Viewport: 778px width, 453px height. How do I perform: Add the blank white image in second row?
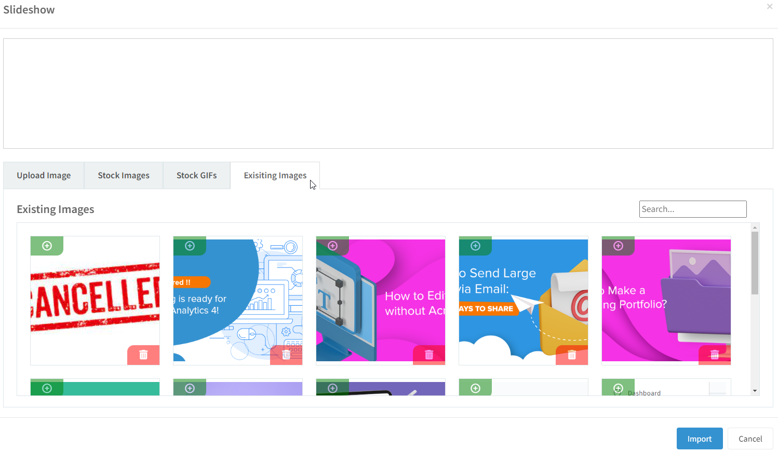click(475, 388)
